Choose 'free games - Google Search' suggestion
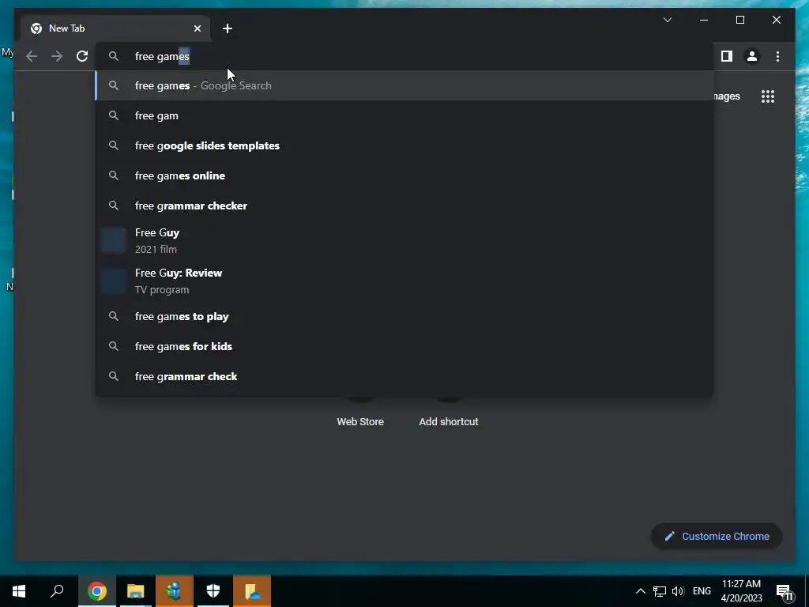This screenshot has height=607, width=809. pyautogui.click(x=405, y=85)
